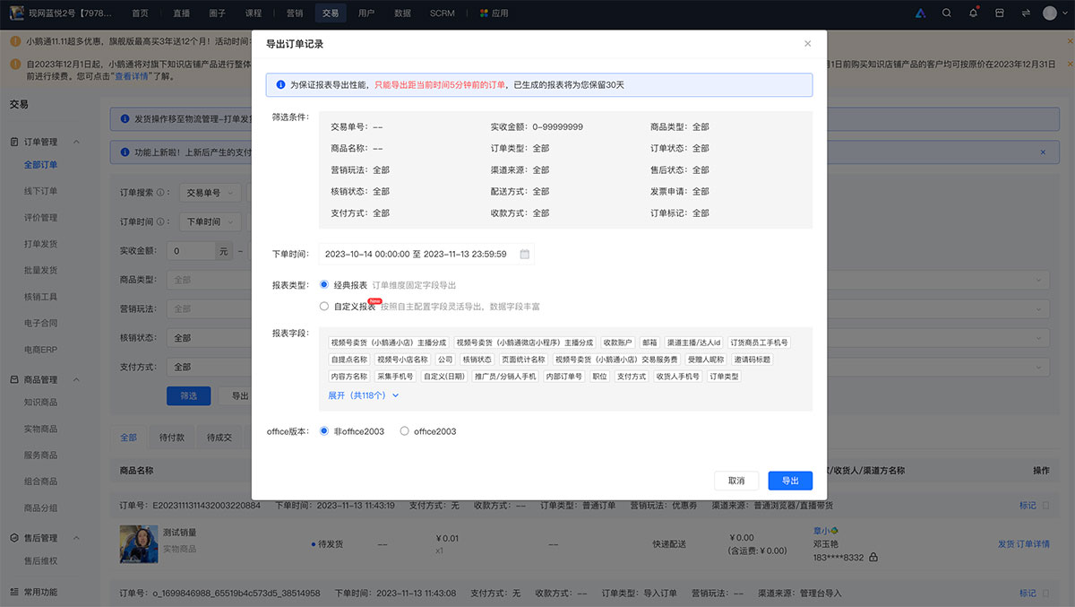Expand all 118 report fields (展开)
This screenshot has height=607, width=1075.
tap(363, 395)
